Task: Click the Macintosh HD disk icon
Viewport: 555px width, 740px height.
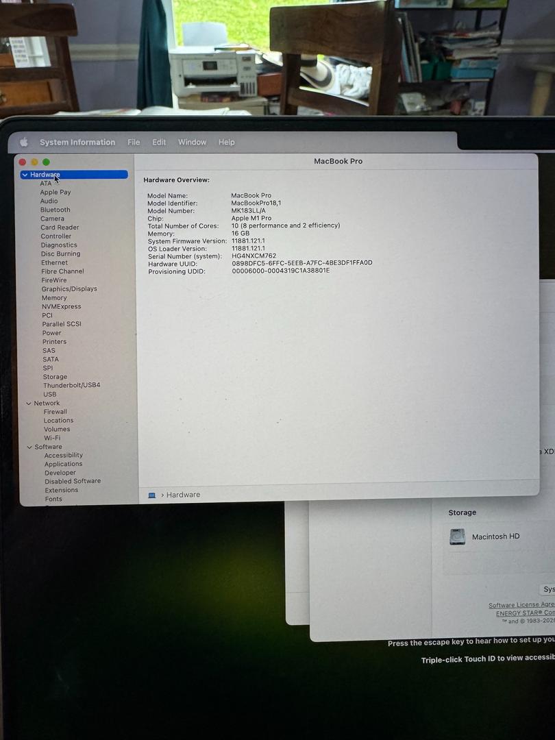Action: coord(457,536)
